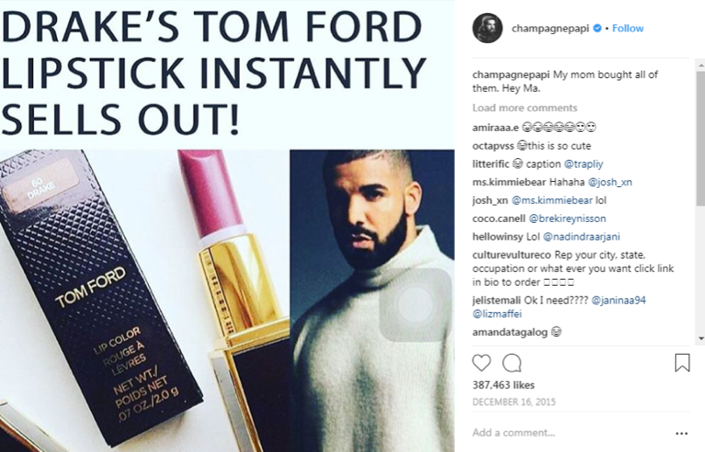View who liked via 387,463 likes
705x452 pixels.
[x=503, y=385]
